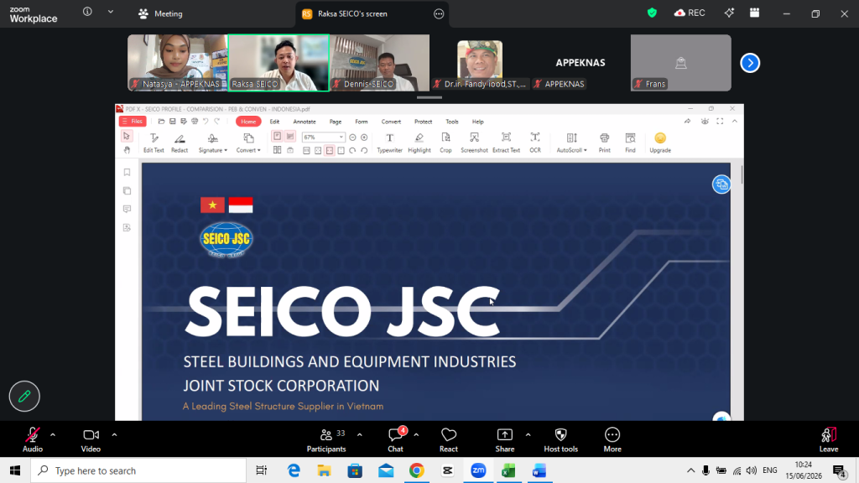Leave the Zoom meeting
The height and width of the screenshot is (483, 859).
pyautogui.click(x=829, y=439)
